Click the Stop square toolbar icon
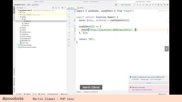Image resolution: width=182 pixels, height=102 pixels. pos(143,5)
